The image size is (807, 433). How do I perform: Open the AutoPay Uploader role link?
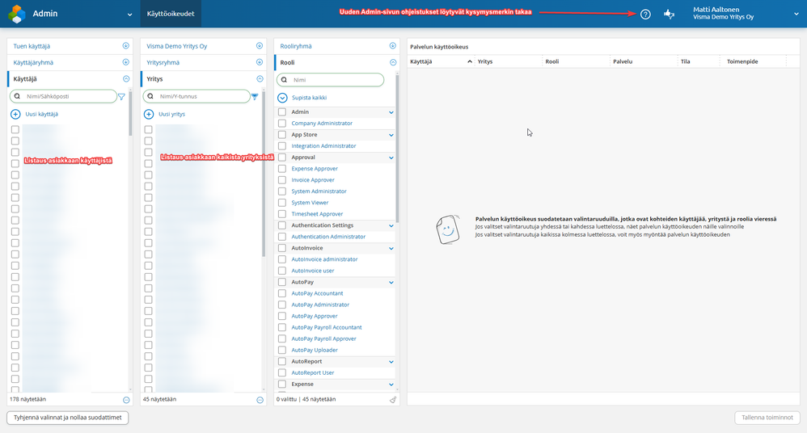(315, 350)
